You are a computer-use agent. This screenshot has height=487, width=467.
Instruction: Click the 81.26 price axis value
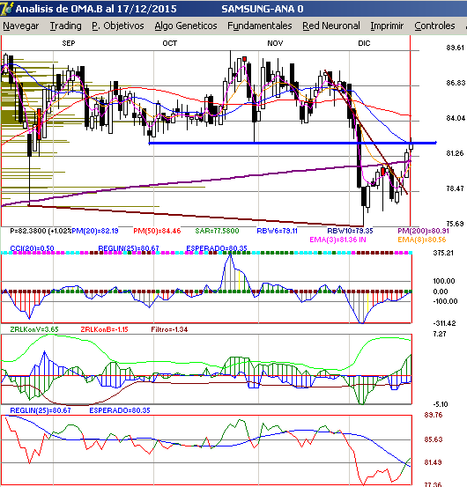click(x=456, y=153)
